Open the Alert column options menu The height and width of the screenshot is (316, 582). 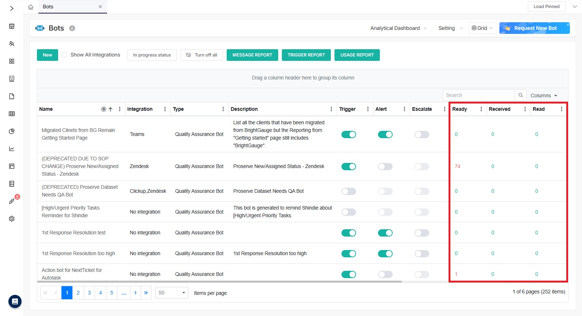[x=404, y=109]
